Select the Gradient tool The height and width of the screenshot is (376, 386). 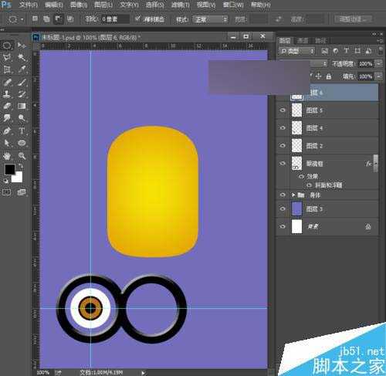point(22,106)
